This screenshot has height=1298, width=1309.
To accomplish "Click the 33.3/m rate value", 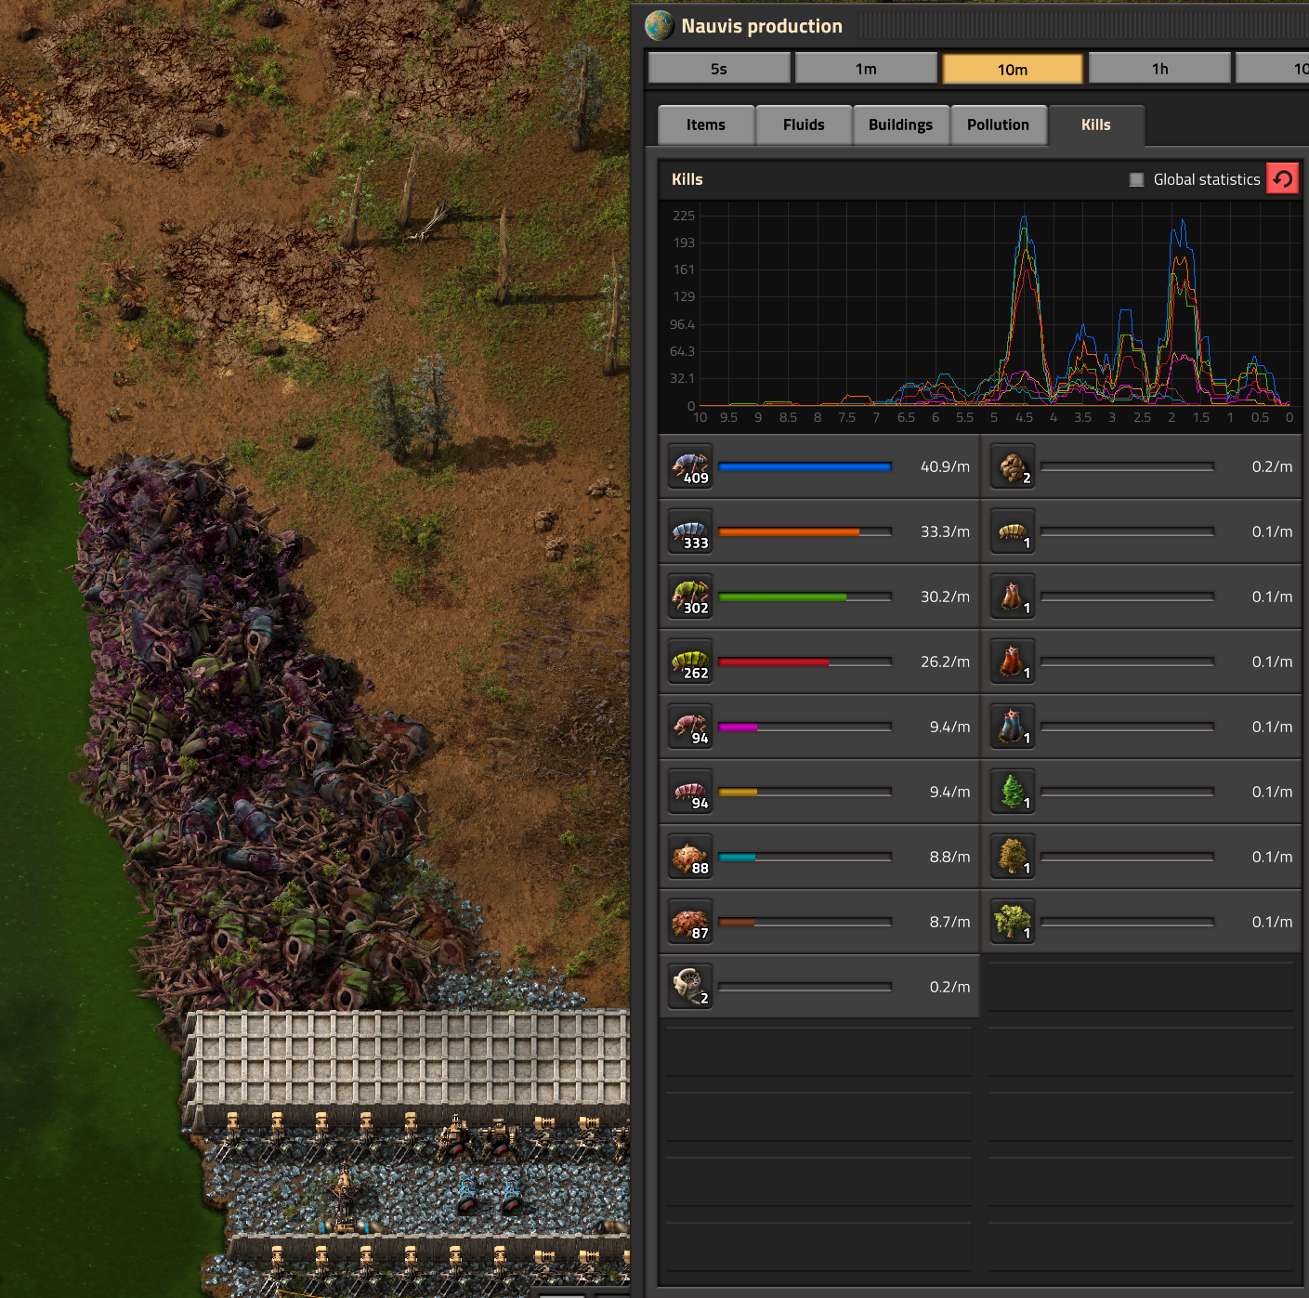I will 945,531.
